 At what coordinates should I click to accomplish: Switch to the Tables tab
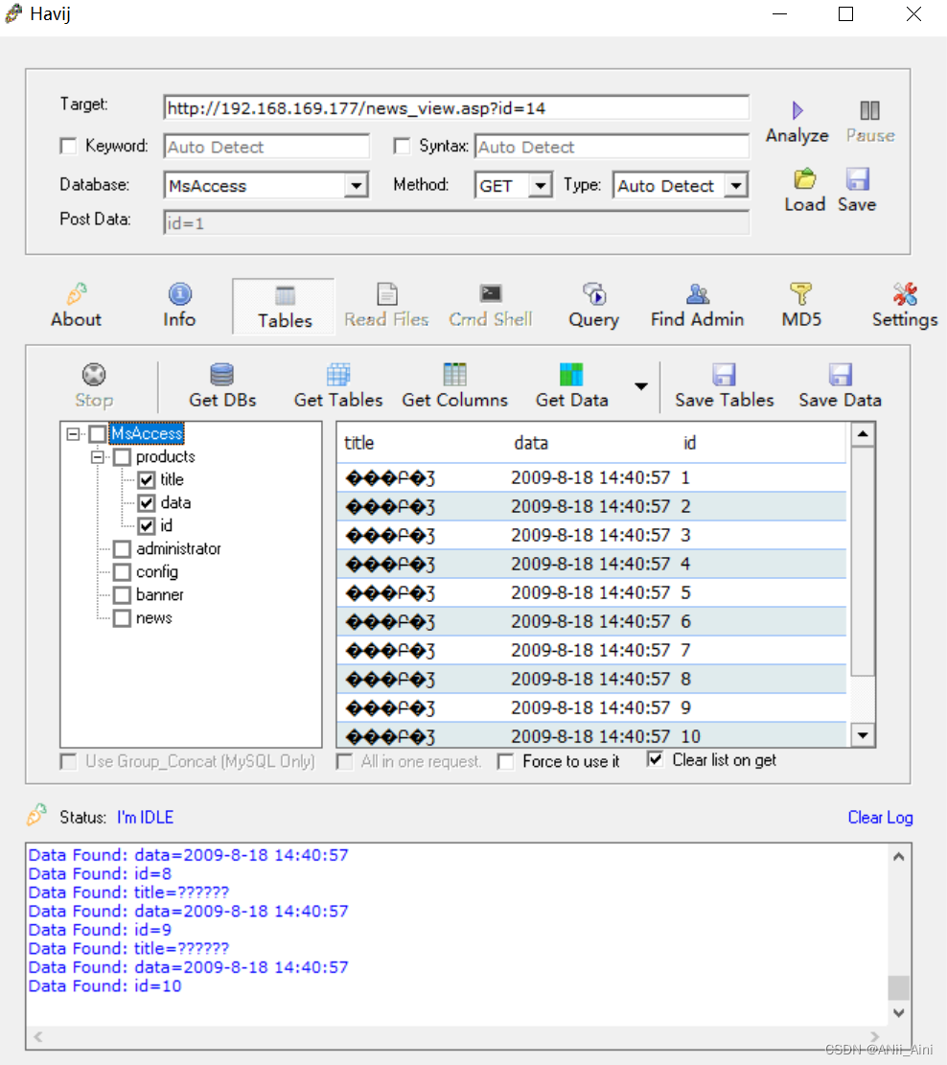pos(284,307)
